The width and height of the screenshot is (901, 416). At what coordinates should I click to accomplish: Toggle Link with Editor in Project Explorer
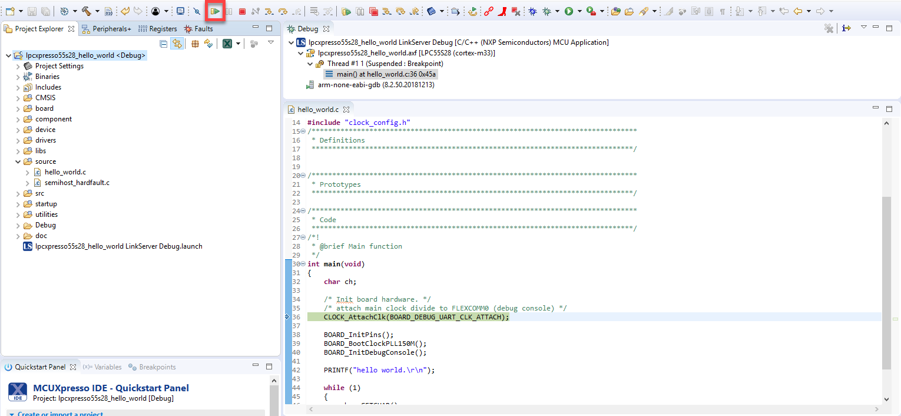tap(177, 44)
